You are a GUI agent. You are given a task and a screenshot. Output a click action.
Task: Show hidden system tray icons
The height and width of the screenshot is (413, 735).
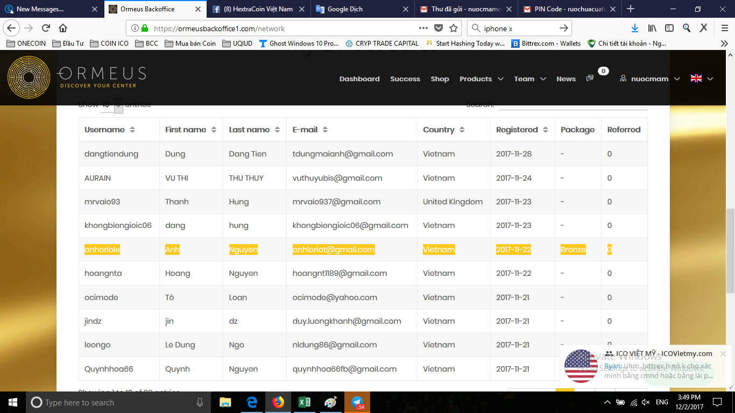607,402
